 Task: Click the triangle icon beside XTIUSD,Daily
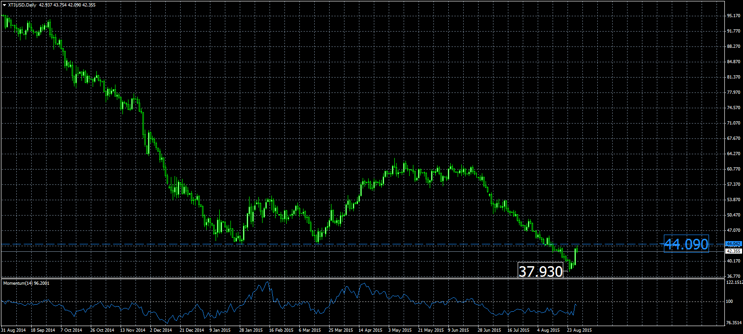tap(4, 5)
